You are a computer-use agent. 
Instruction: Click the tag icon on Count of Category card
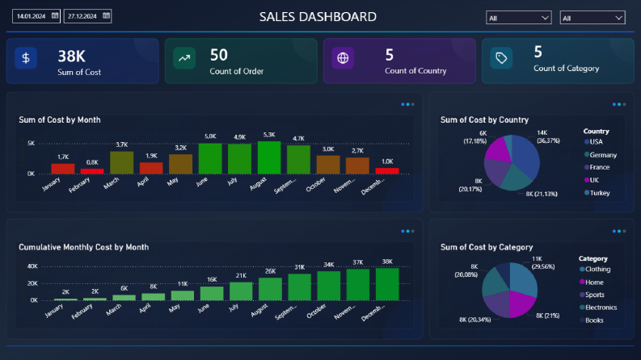(x=501, y=58)
